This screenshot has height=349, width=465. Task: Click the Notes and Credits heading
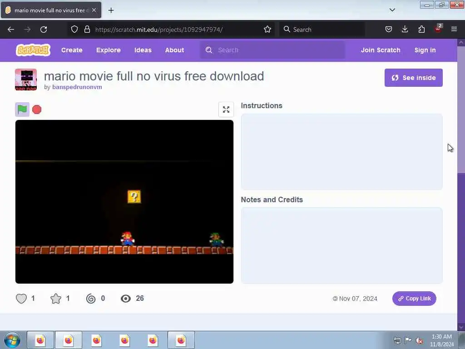point(272,200)
